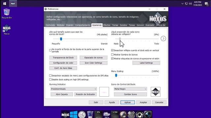
Task: Click the 'Posición de Indicador' button
Action: point(85,94)
